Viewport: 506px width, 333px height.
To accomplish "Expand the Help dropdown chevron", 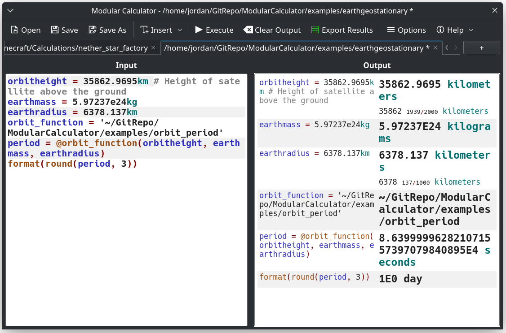I will [471, 30].
